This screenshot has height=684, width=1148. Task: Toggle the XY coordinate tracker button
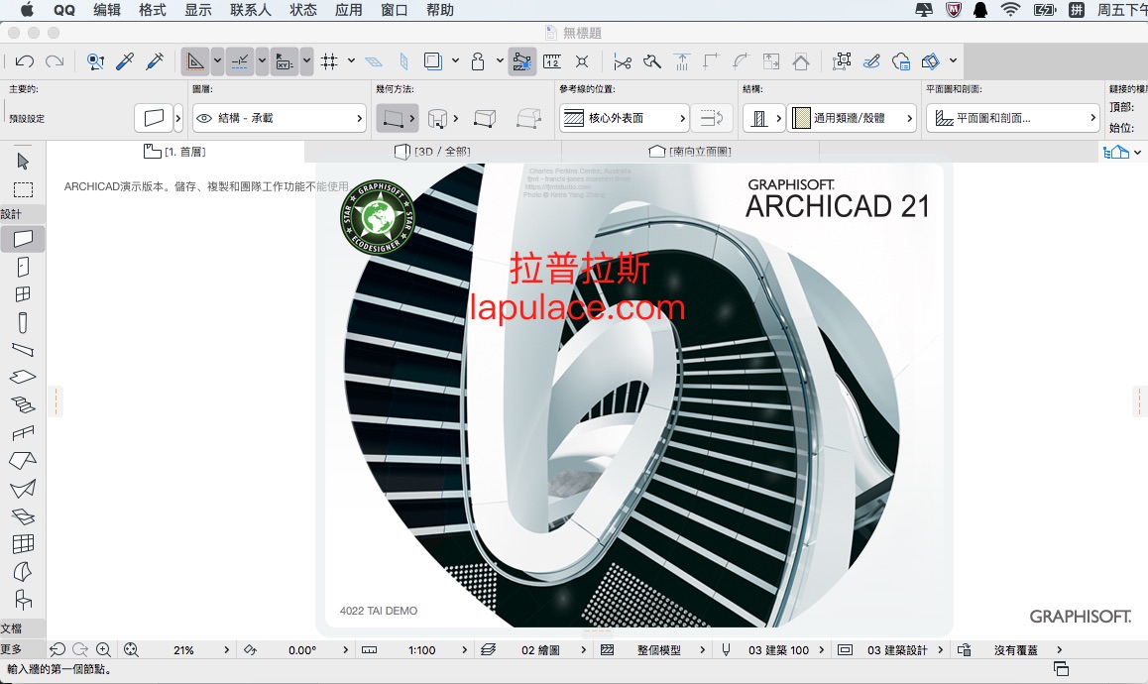(285, 61)
